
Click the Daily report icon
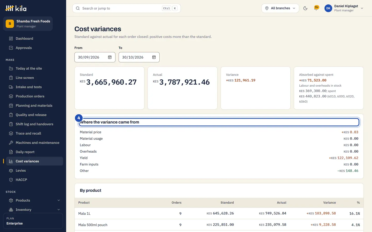[x=11, y=152]
